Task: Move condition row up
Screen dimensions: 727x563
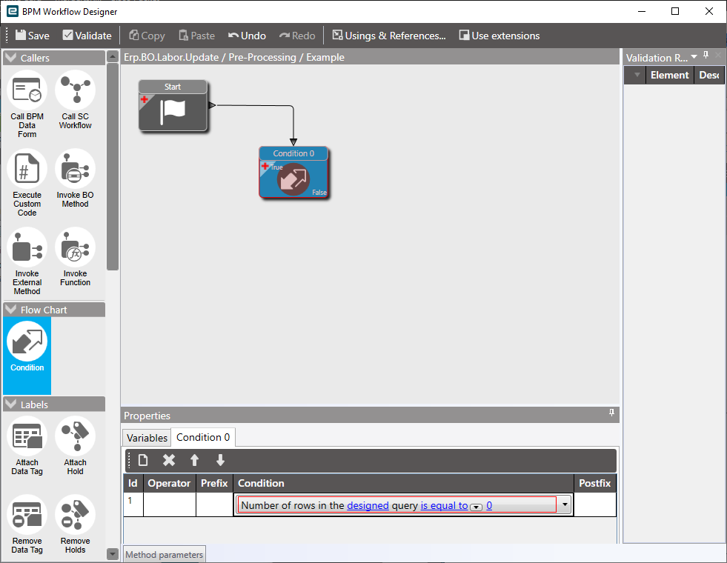Action: [x=194, y=460]
